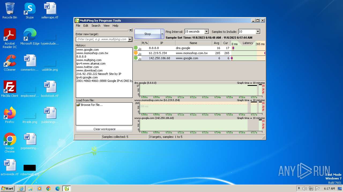Screen dimensions: 343x192
Task: Open the FileZilla Client desktop shortcut
Action: 10,89
